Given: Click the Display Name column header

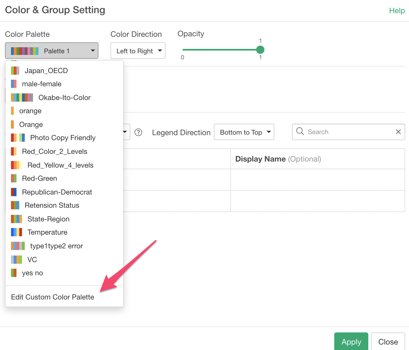Looking at the screenshot, I should pyautogui.click(x=318, y=159).
